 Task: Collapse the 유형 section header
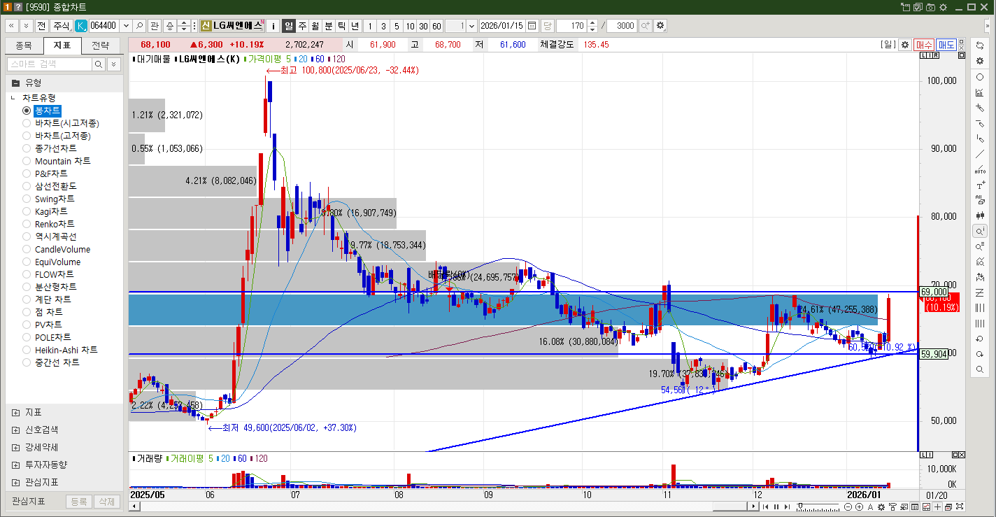(63, 83)
